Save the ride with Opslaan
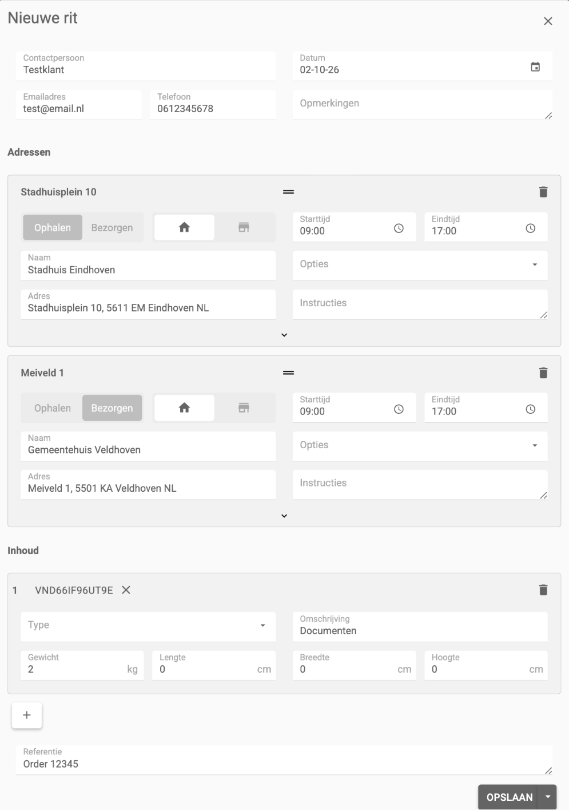This screenshot has width=569, height=810. point(509,797)
